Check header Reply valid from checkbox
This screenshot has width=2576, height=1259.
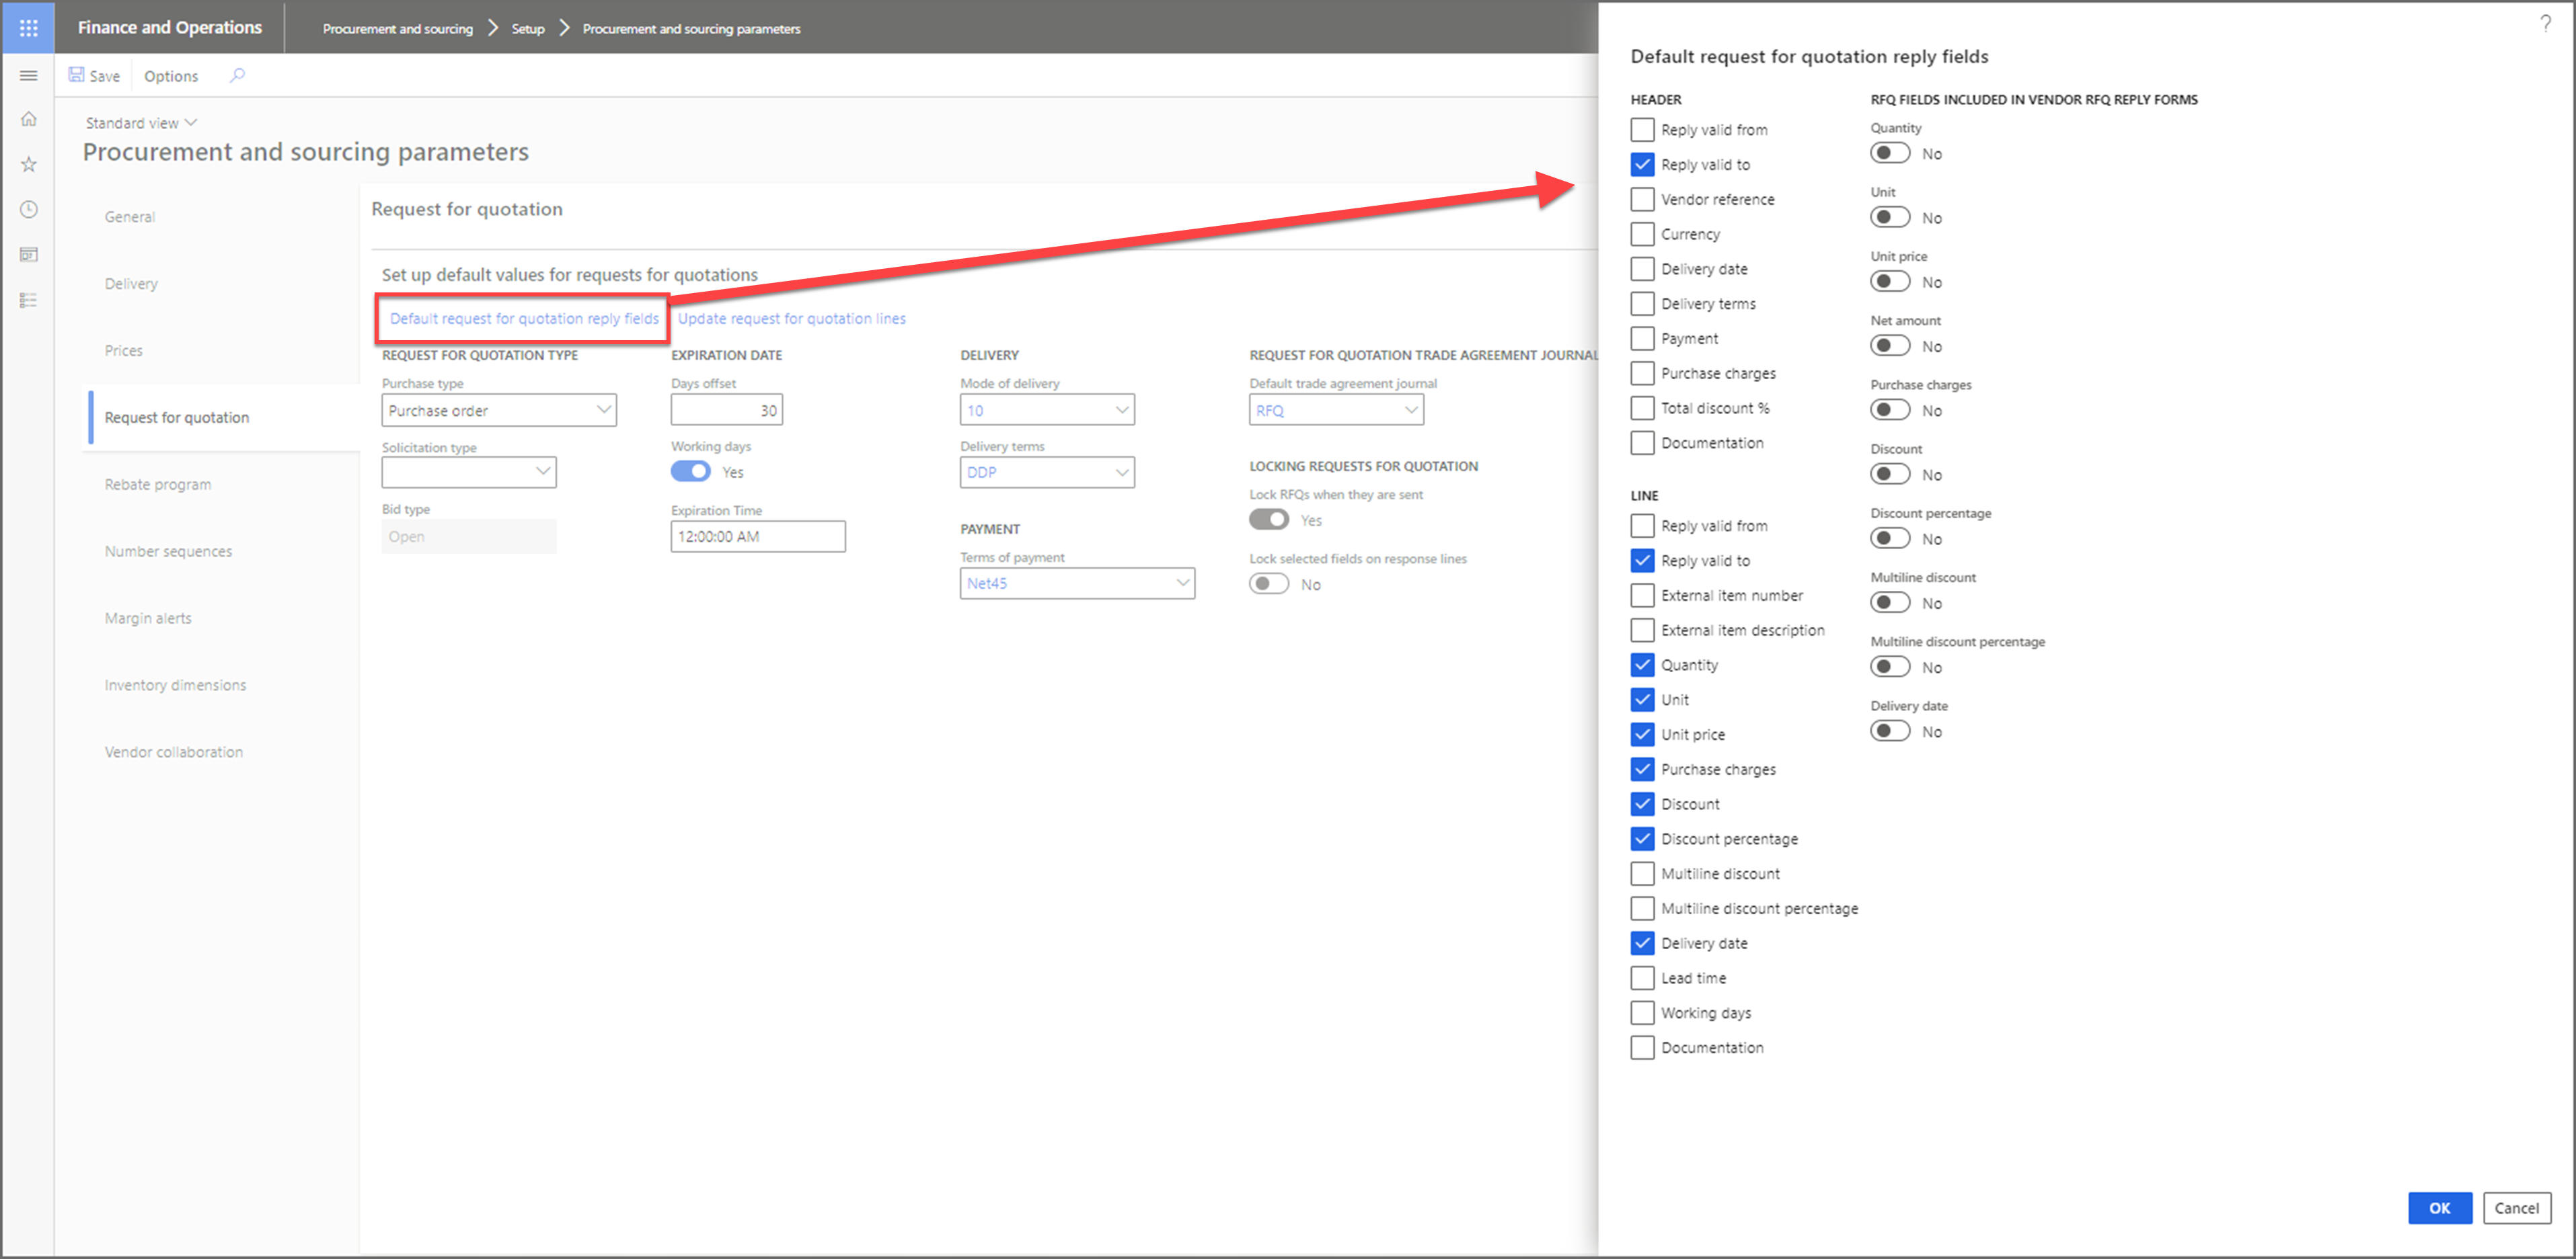(1642, 130)
